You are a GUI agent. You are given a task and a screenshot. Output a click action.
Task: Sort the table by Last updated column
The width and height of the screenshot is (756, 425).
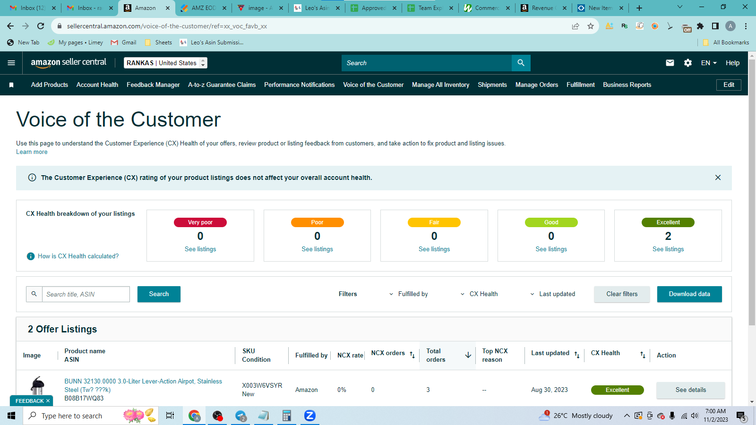click(576, 355)
